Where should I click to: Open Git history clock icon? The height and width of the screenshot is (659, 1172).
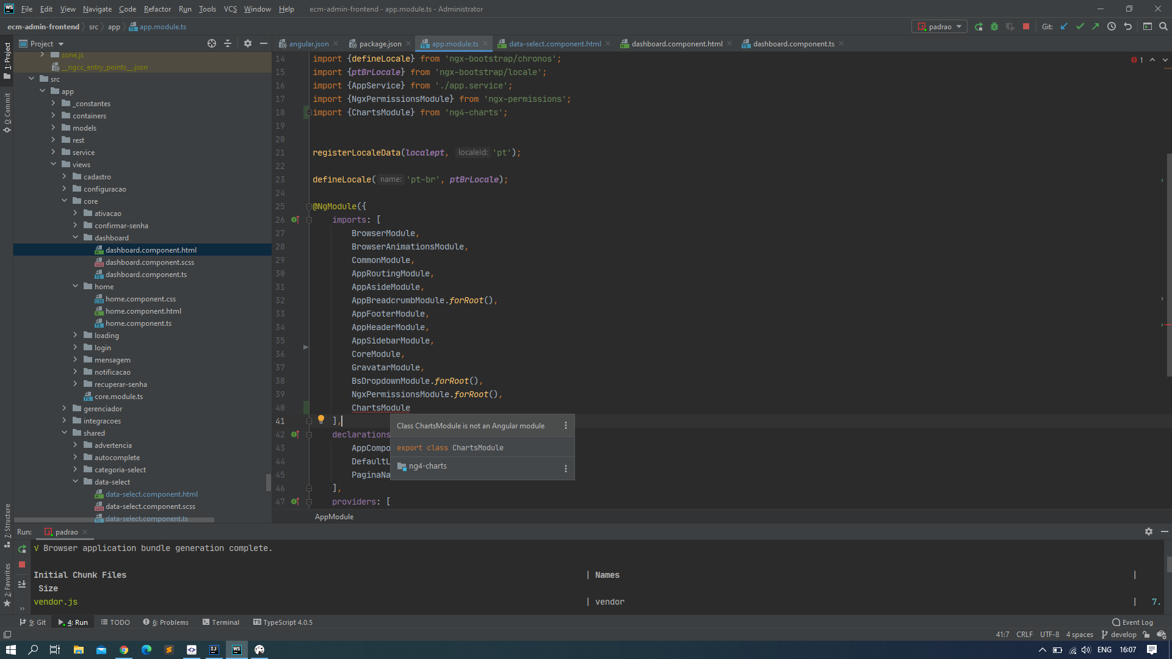pos(1112,27)
